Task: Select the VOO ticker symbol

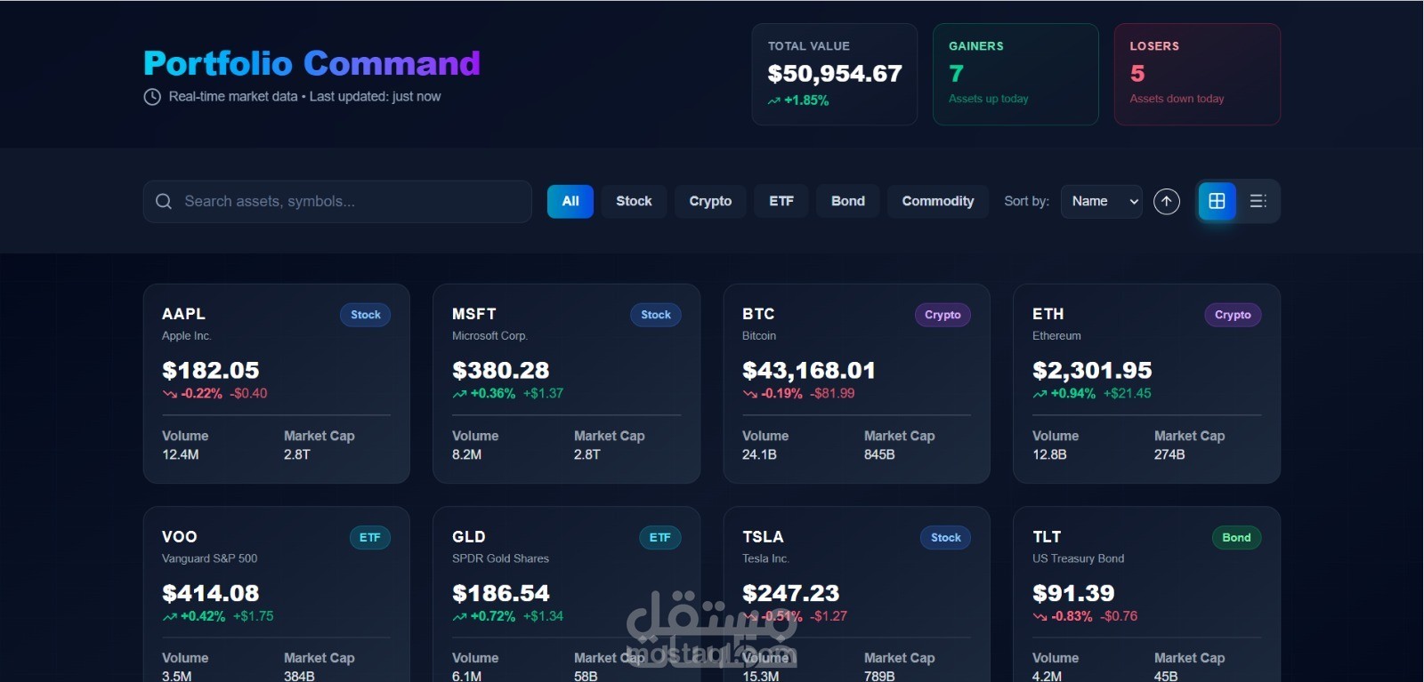Action: pyautogui.click(x=180, y=536)
